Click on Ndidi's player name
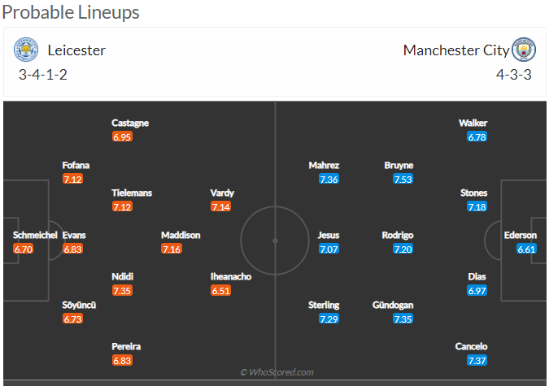The width and height of the screenshot is (549, 386). pos(123,276)
